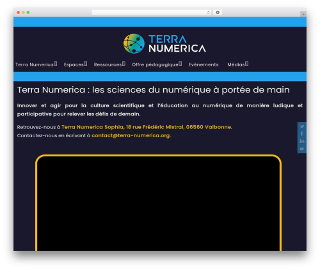Click the contact@terra-numerica.org email link
Image resolution: width=320 pixels, height=270 pixels.
point(131,135)
